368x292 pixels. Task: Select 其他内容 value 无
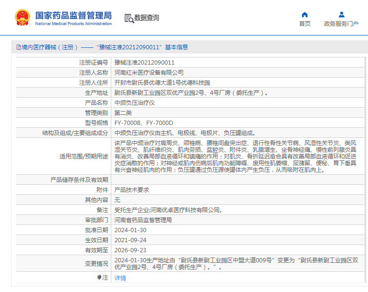[117, 200]
